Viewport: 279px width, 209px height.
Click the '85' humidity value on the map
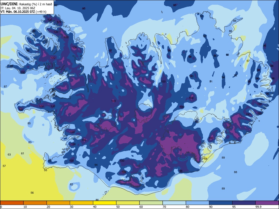coord(29,123)
